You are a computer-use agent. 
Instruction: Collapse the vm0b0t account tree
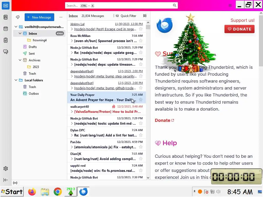point(16,27)
